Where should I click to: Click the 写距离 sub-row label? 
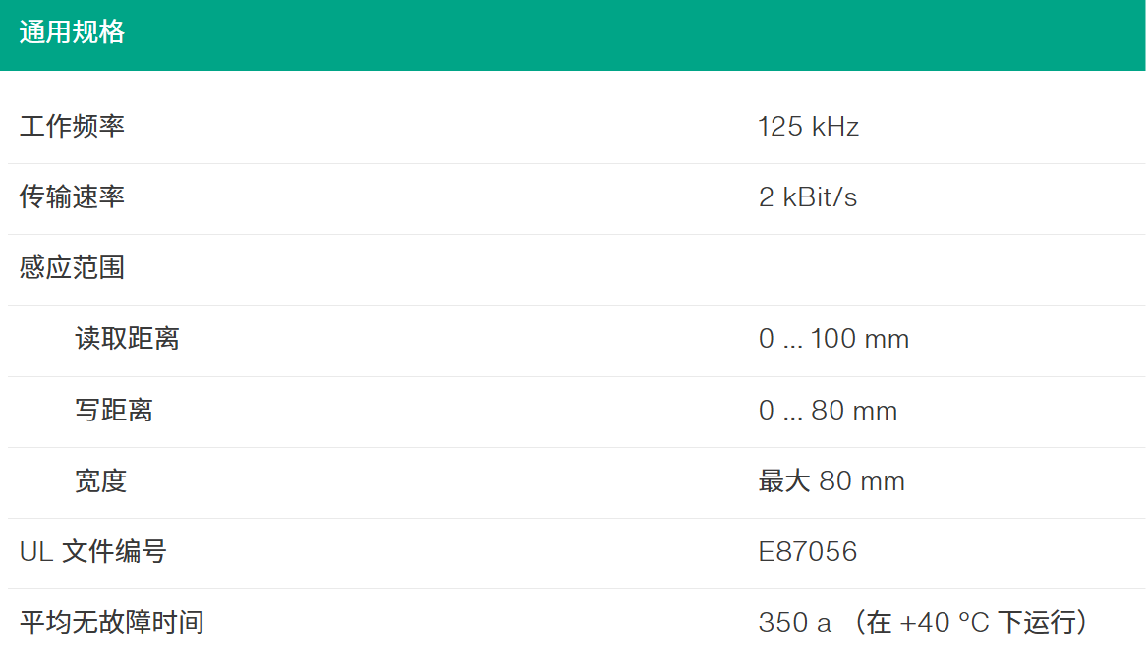point(114,410)
